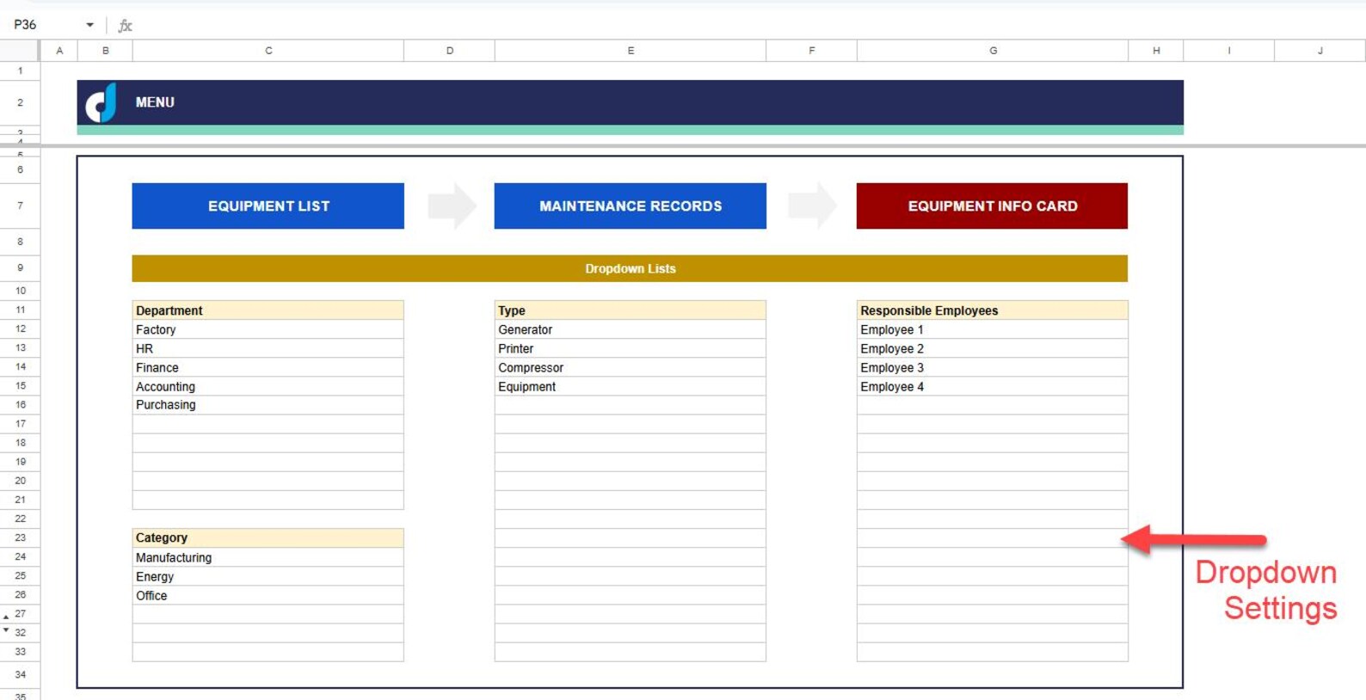Image resolution: width=1366 pixels, height=700 pixels.
Task: Select column D header
Action: coord(449,51)
